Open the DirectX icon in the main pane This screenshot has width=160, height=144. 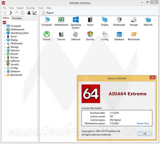coord(47,36)
